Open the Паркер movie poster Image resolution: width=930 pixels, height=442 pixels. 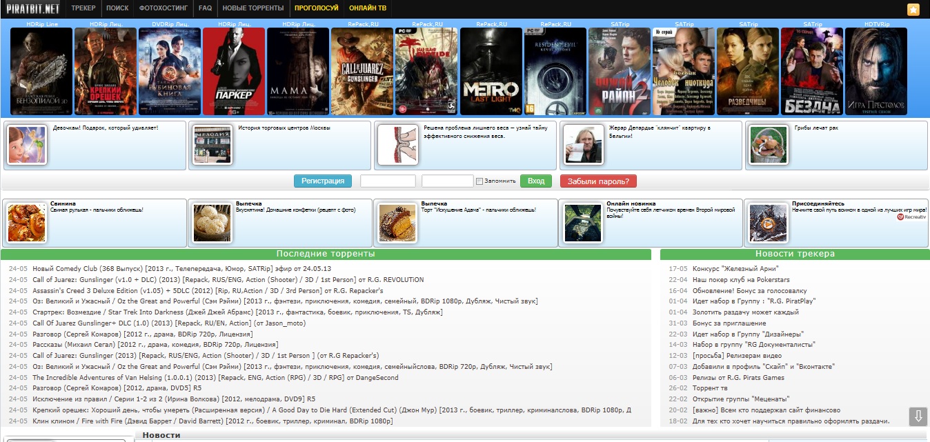234,71
